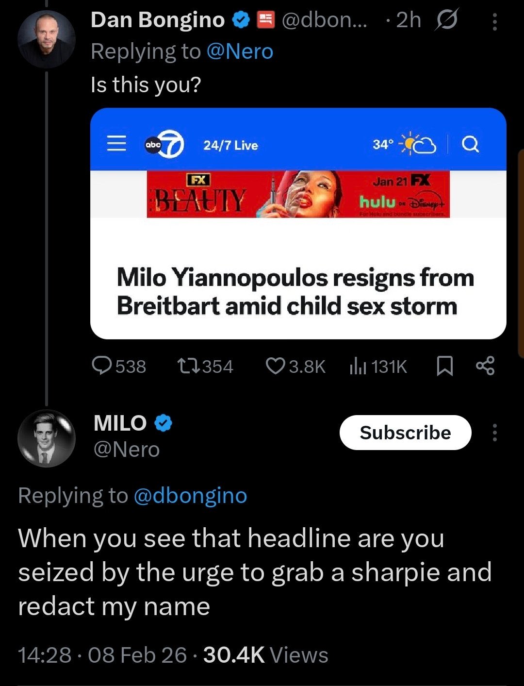Open Dan Bongino's profile picture
The image size is (524, 686).
[x=47, y=38]
